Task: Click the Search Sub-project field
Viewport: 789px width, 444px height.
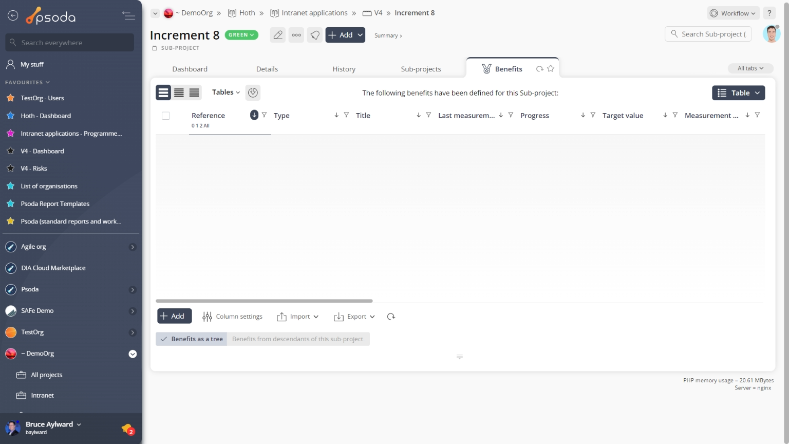Action: [708, 34]
